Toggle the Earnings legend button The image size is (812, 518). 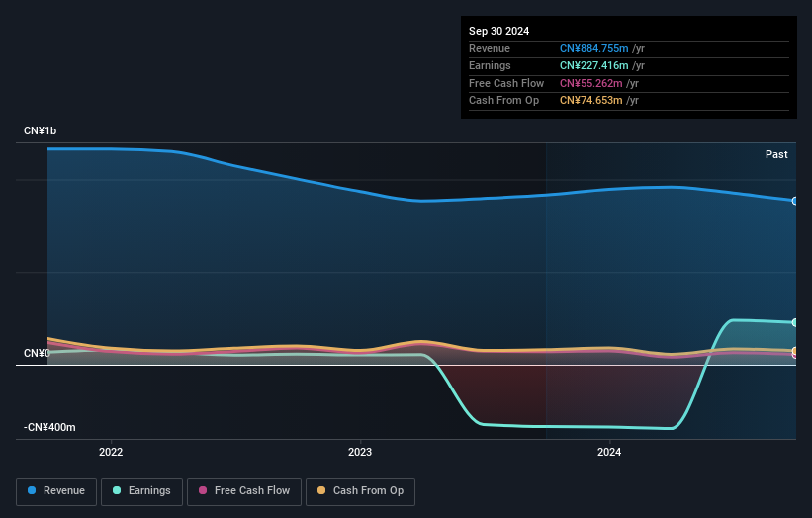click(x=141, y=491)
